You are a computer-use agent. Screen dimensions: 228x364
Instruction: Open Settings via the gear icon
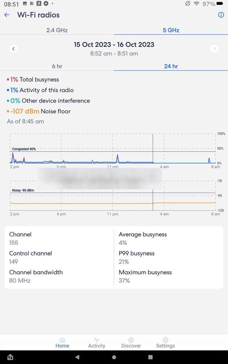click(x=165, y=343)
